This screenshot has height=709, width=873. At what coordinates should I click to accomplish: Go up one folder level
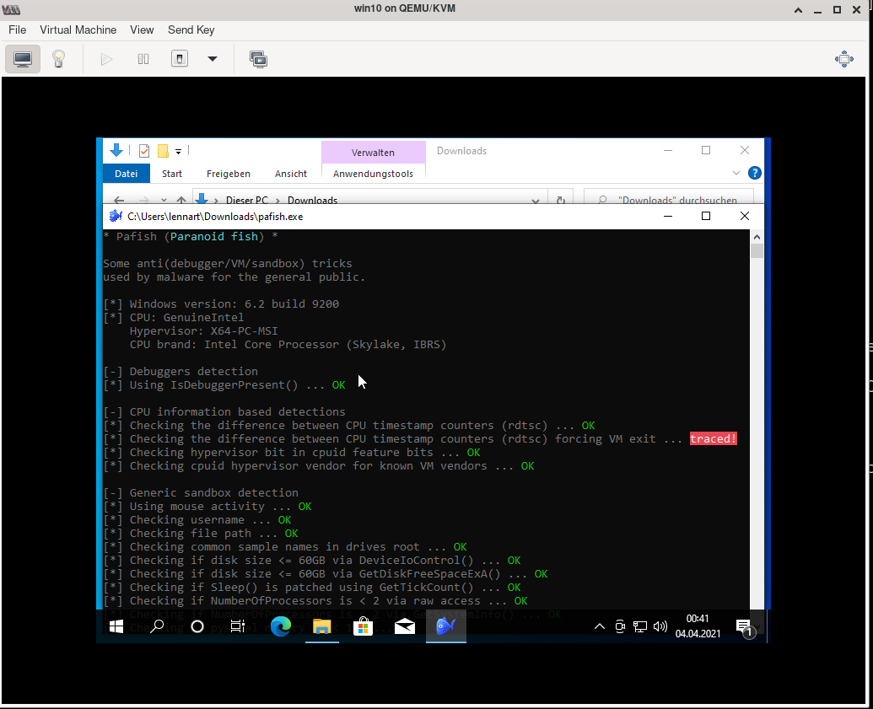[x=181, y=200]
